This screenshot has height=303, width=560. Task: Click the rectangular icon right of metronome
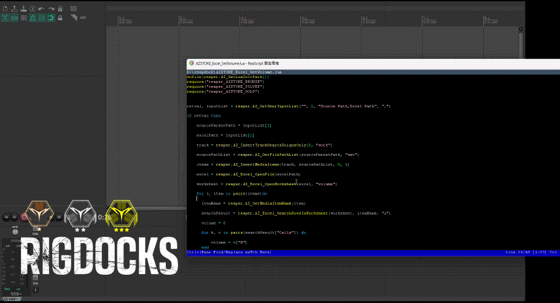pyautogui.click(x=74, y=9)
